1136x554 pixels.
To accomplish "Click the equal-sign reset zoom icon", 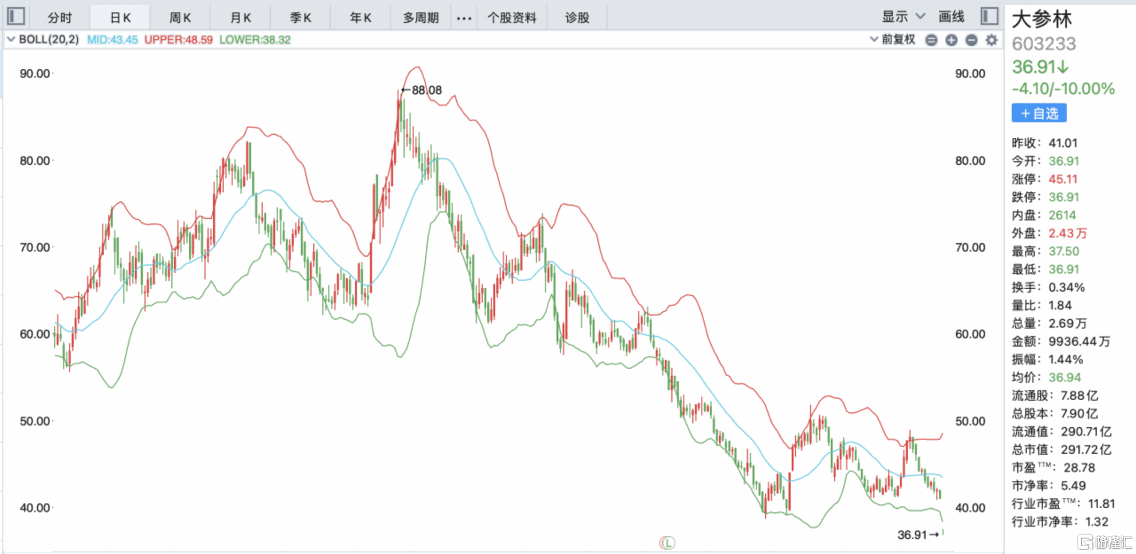I will [931, 40].
